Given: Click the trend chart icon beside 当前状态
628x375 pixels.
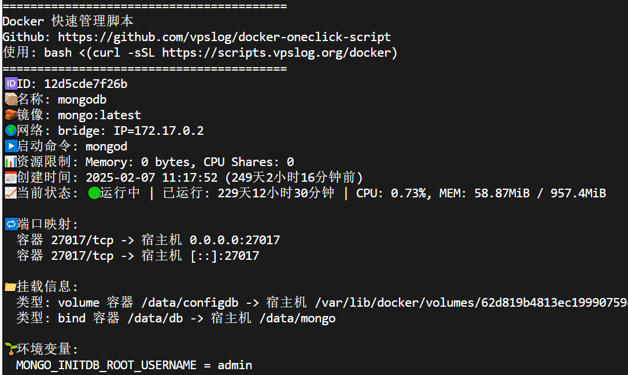Looking at the screenshot, I should [x=10, y=193].
